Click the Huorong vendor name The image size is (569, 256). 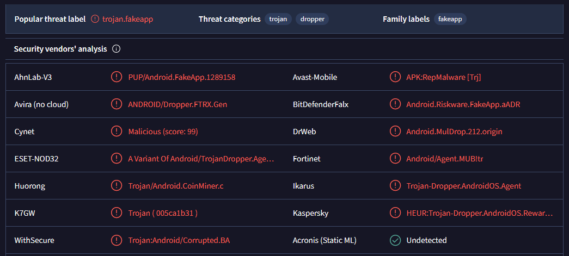30,186
